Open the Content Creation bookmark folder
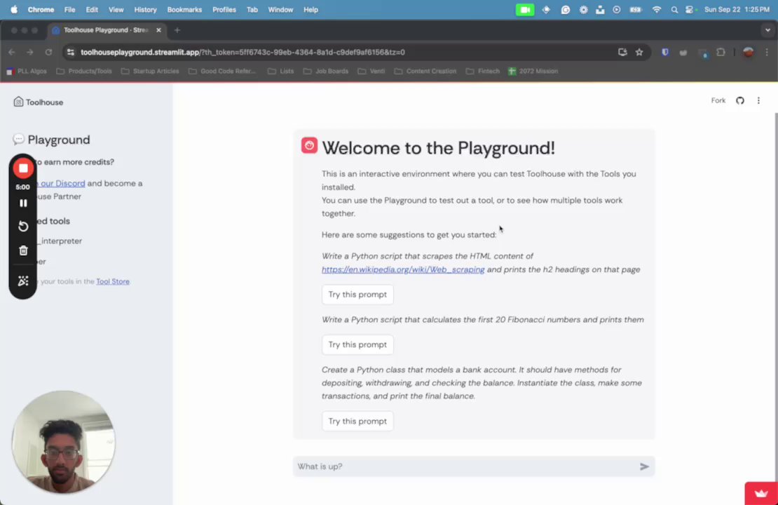Image resolution: width=778 pixels, height=505 pixels. click(425, 72)
